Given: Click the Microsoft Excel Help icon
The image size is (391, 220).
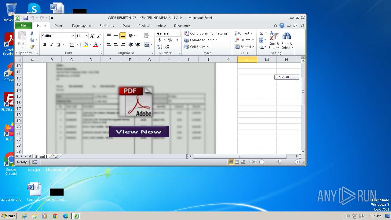Looking at the screenshot, I should coord(282,26).
